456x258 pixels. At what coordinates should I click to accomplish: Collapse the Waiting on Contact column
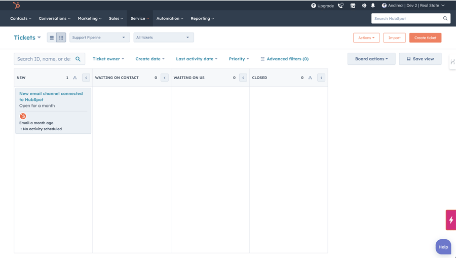[165, 78]
